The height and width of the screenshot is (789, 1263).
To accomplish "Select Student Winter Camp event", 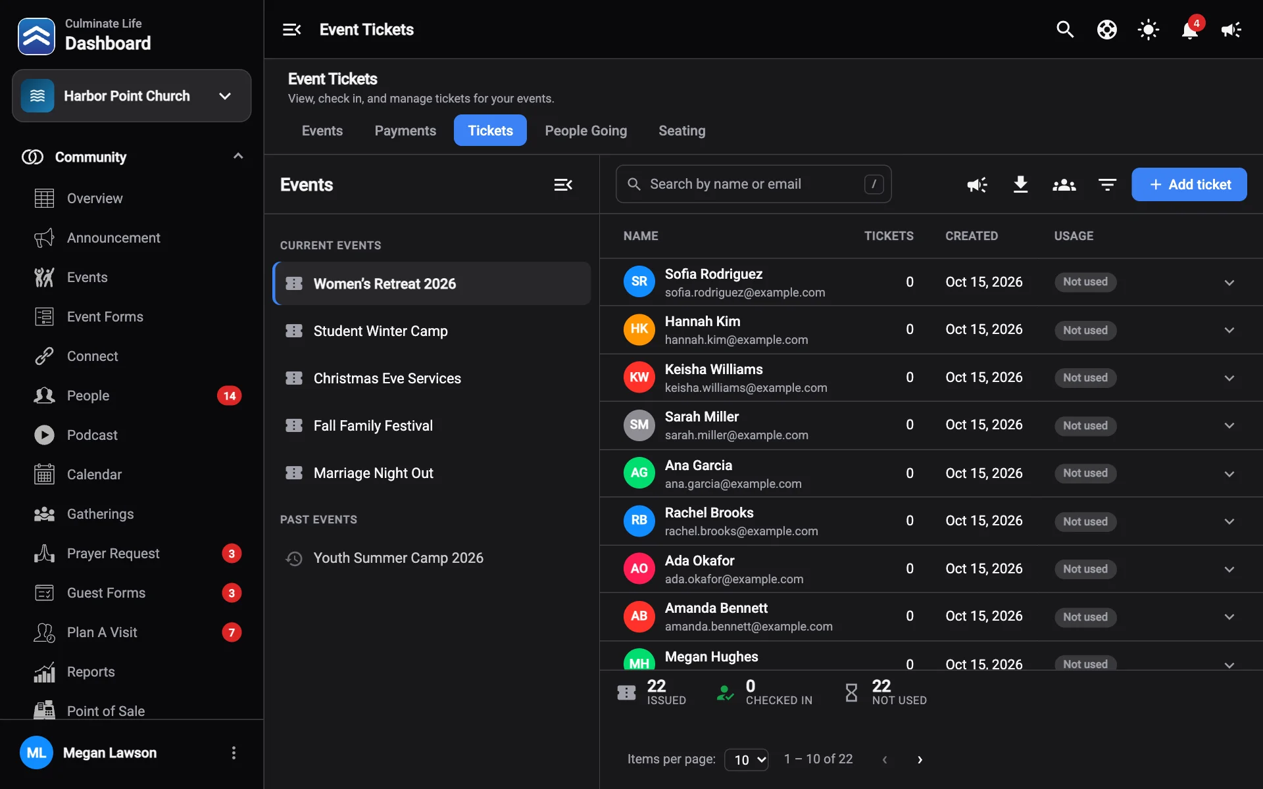I will [432, 331].
